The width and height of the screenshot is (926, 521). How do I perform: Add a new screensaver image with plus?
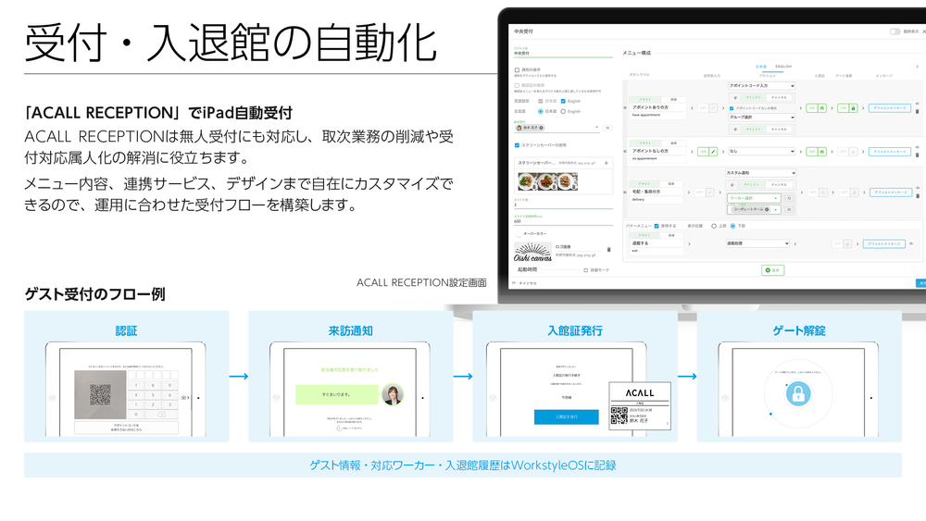click(x=606, y=163)
